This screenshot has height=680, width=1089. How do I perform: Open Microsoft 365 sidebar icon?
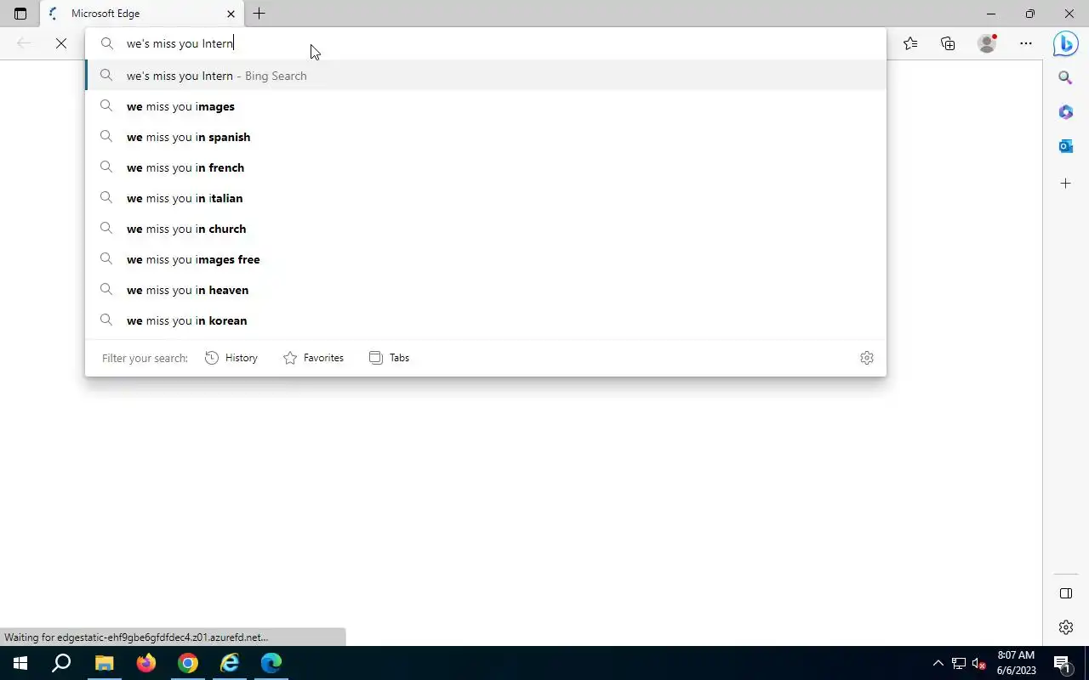pos(1065,112)
